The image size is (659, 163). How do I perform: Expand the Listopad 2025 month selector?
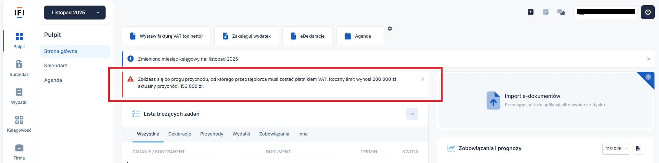coord(75,13)
